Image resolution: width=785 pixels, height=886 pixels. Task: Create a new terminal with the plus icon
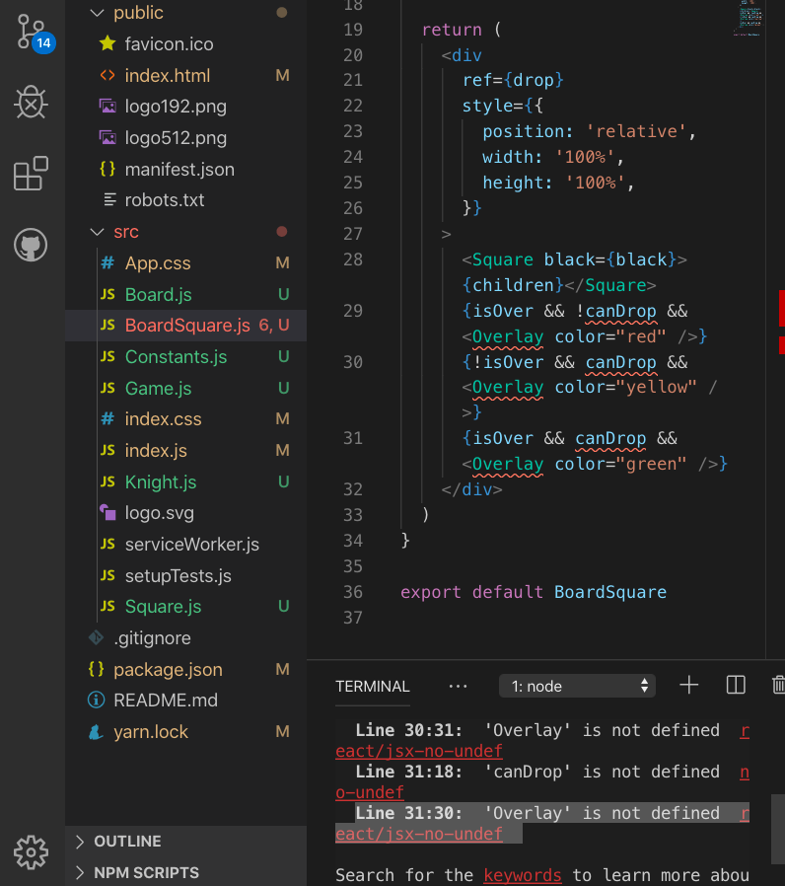coord(688,685)
